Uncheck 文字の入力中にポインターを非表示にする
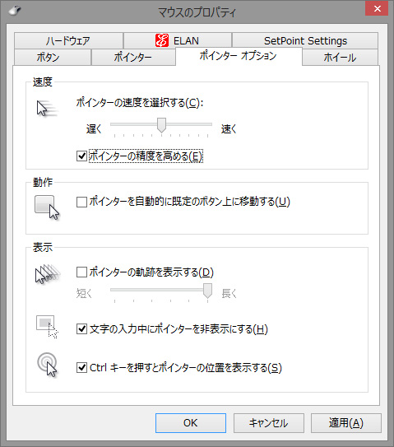 81,329
